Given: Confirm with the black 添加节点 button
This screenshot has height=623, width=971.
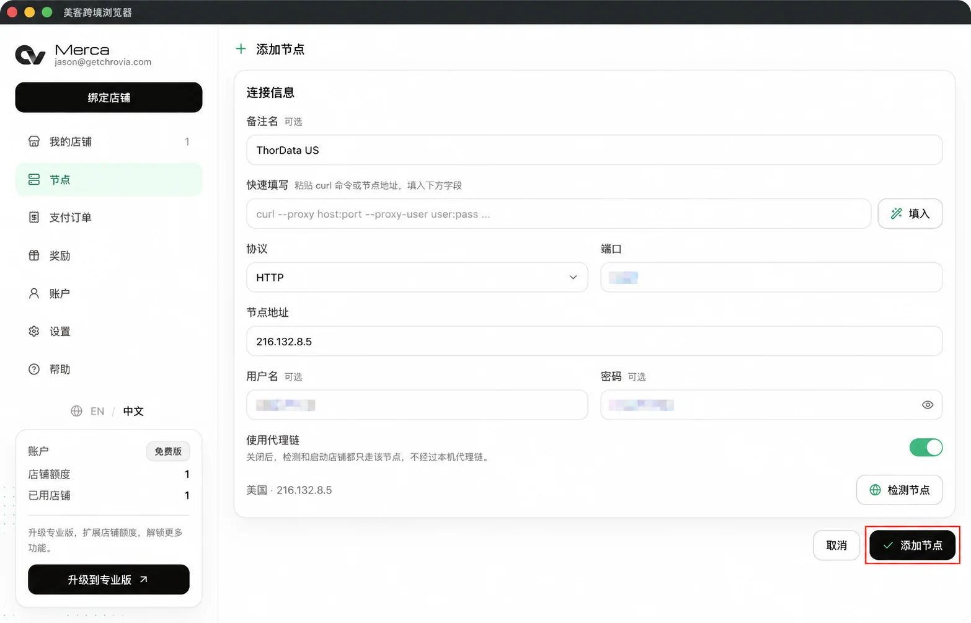Looking at the screenshot, I should pyautogui.click(x=913, y=546).
